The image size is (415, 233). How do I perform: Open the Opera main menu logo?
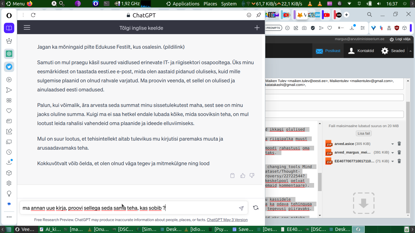9,16
